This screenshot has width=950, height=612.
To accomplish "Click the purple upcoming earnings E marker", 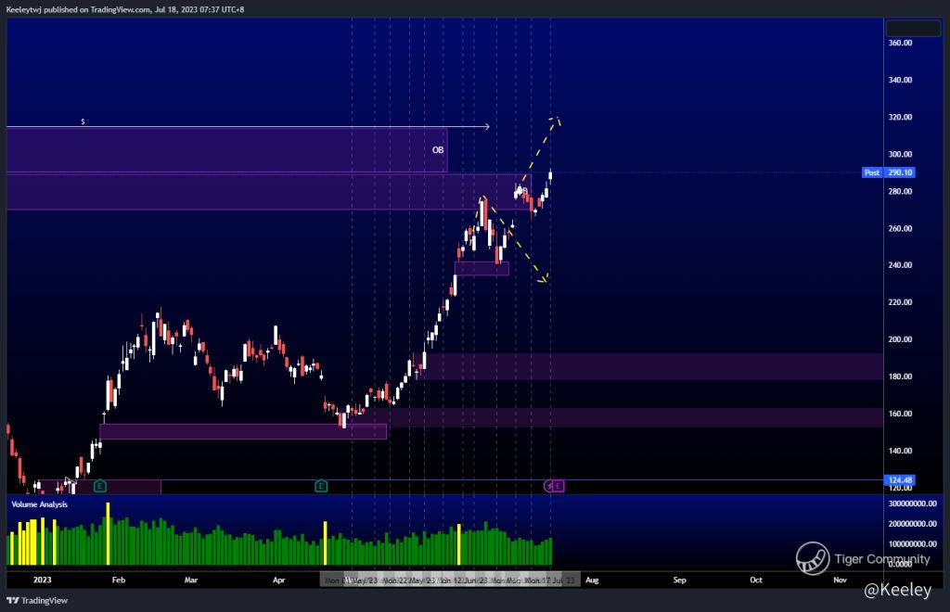I will (x=558, y=486).
